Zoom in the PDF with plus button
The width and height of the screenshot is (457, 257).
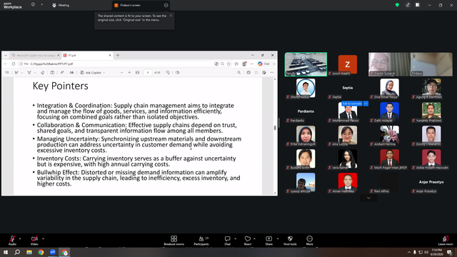129,73
